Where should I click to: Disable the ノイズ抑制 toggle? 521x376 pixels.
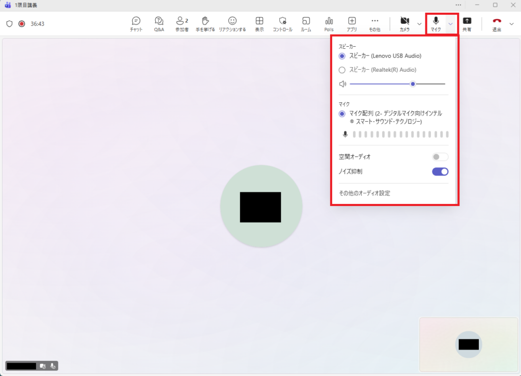pyautogui.click(x=440, y=171)
